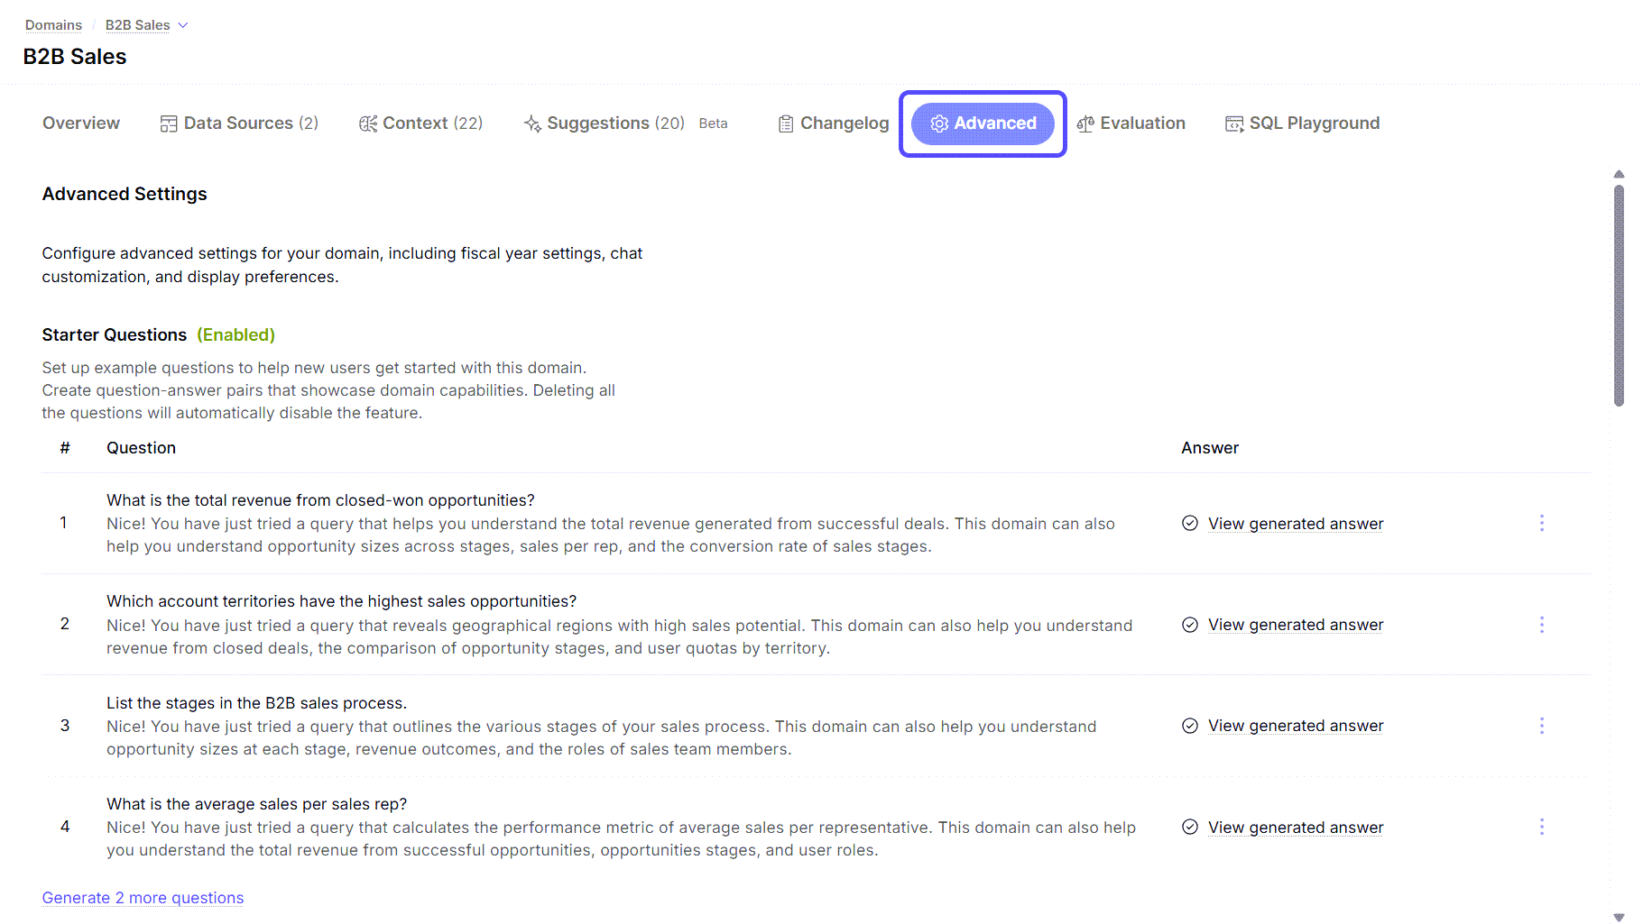
Task: Open the Domains breadcrumb link
Action: 53,24
